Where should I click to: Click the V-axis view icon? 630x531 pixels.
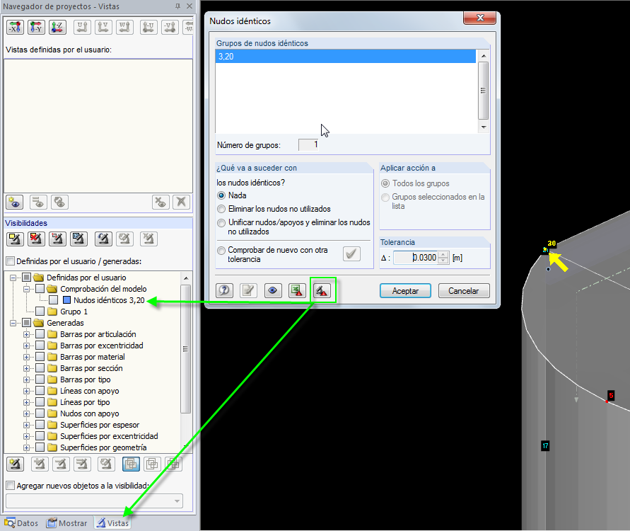[x=103, y=28]
